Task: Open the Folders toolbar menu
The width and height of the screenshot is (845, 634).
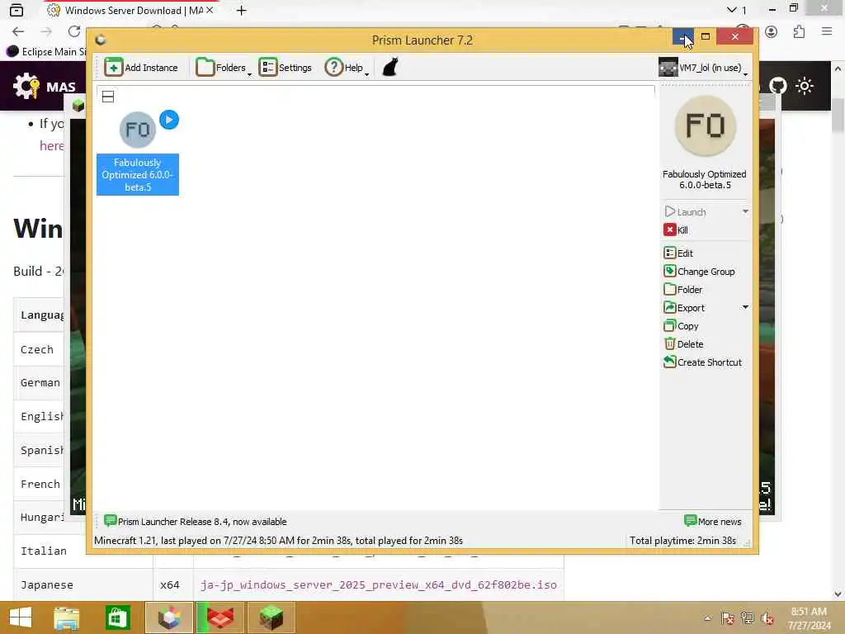Action: (223, 68)
